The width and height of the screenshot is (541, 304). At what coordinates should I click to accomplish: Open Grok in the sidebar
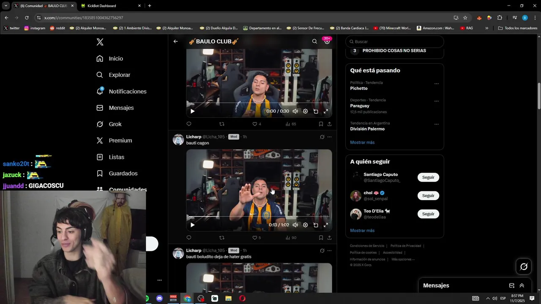pos(109,124)
